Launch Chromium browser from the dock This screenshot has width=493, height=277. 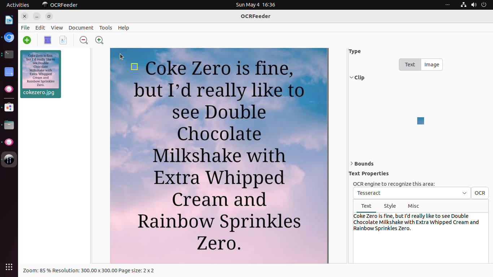click(x=9, y=37)
